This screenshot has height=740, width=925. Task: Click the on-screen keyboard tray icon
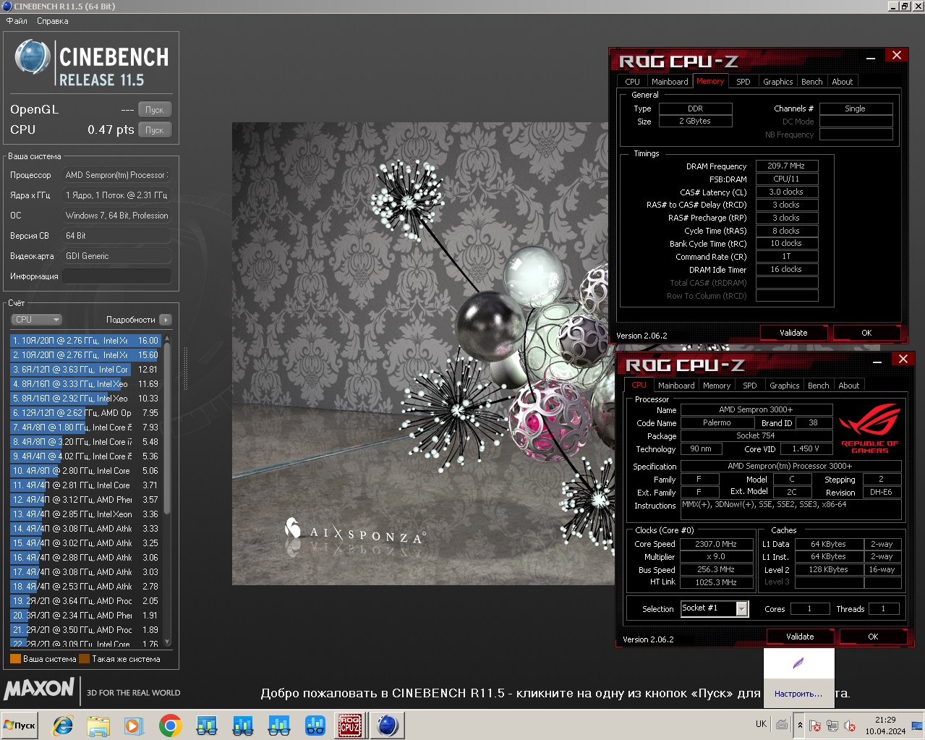pyautogui.click(x=782, y=724)
